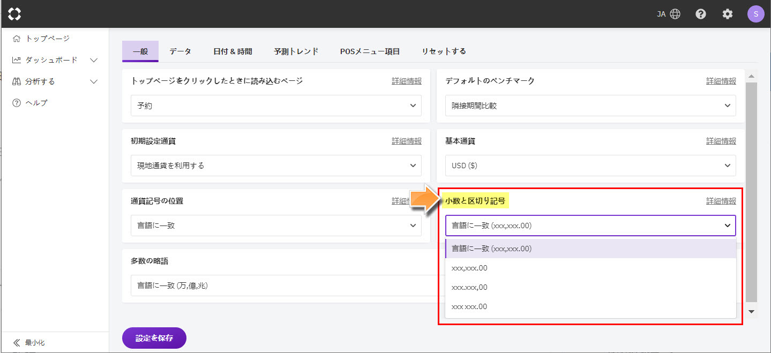Go to トップページ in the sidebar
771x353 pixels.
[48, 39]
